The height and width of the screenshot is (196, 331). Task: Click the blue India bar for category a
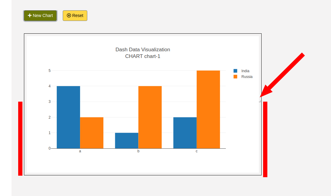[x=69, y=117]
